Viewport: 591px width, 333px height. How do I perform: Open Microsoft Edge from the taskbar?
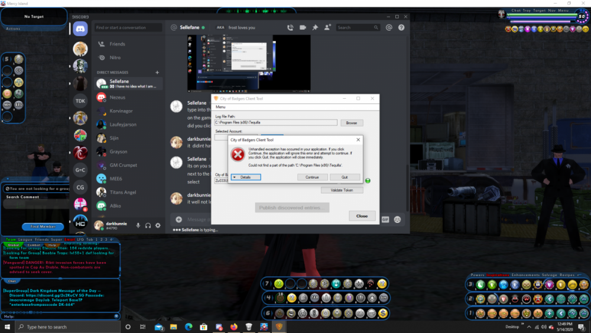189,327
